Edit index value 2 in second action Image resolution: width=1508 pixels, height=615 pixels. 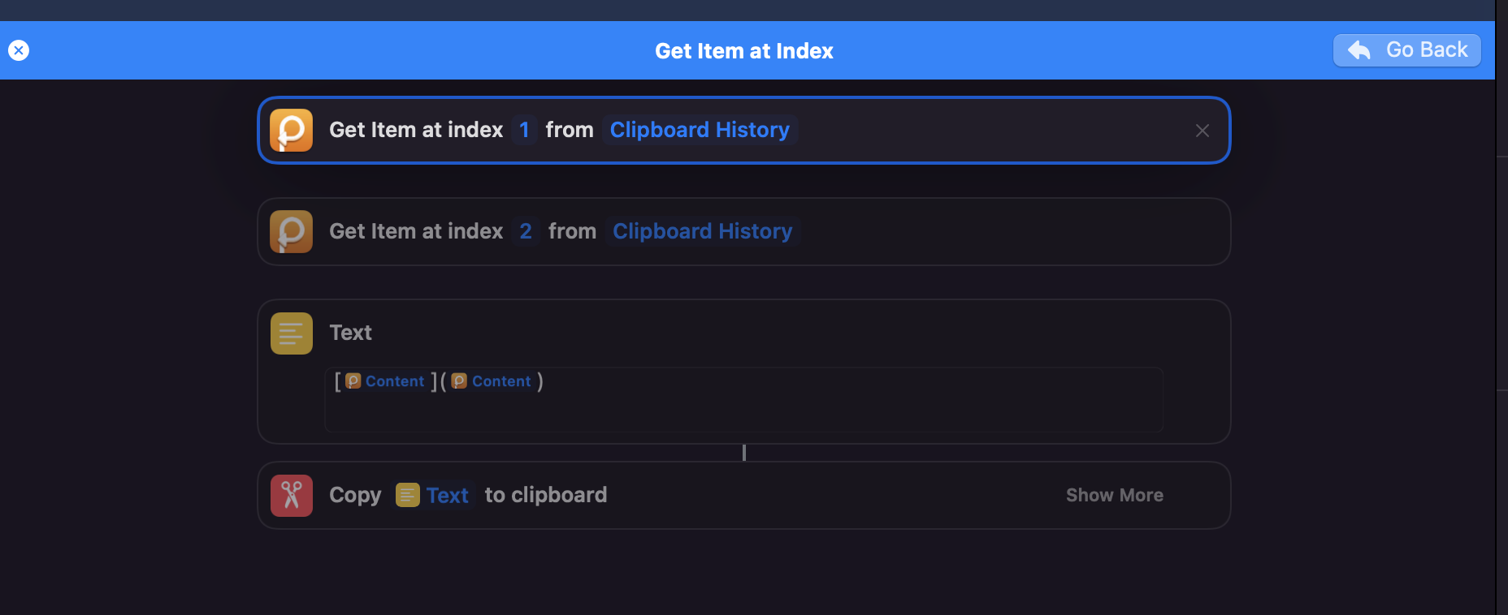(526, 231)
